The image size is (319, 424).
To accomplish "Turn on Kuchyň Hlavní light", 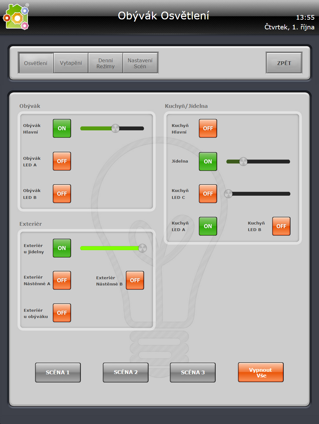I will click(x=208, y=128).
